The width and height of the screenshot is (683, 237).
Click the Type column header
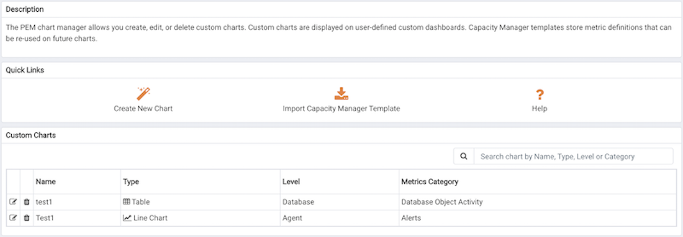[x=201, y=181]
